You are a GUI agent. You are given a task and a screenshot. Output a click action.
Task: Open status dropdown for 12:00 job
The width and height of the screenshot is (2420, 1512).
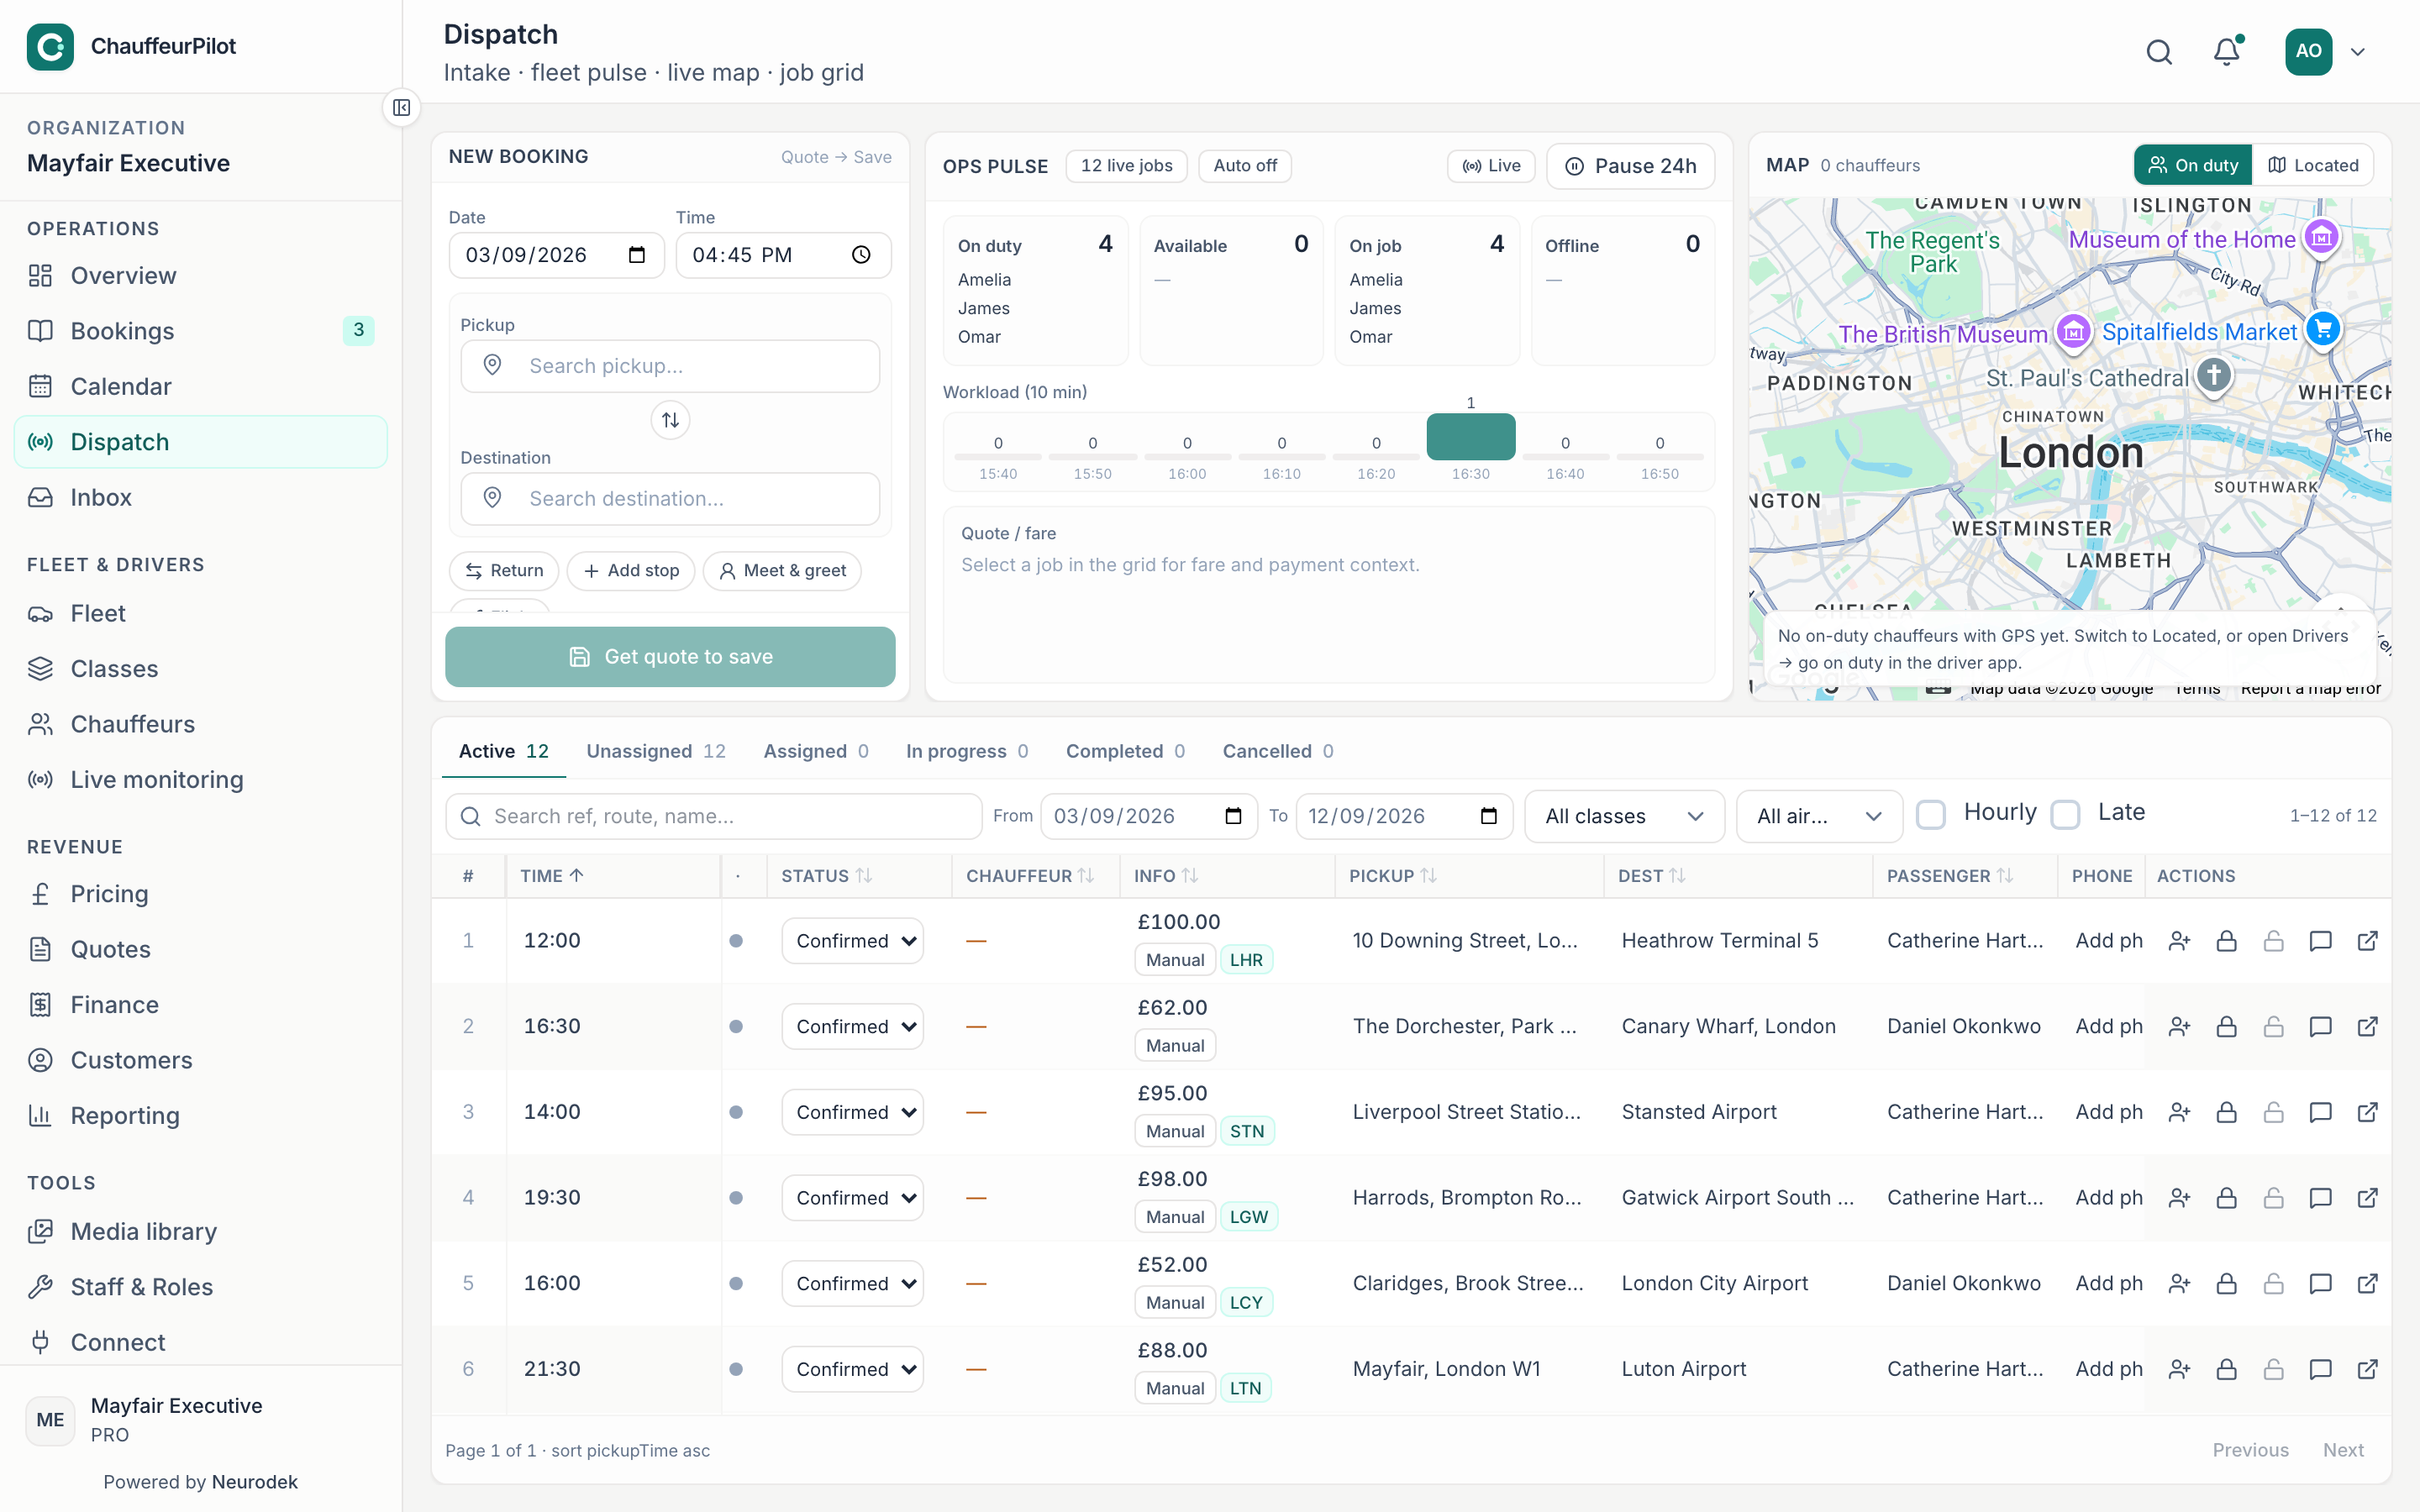(x=853, y=941)
